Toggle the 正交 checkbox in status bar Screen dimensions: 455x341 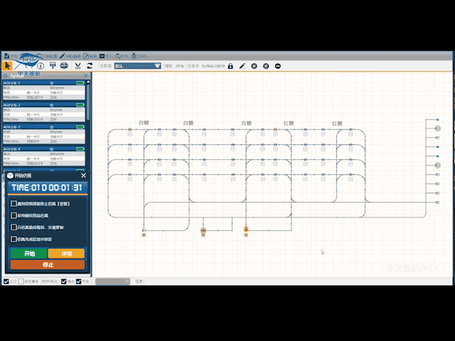click(6, 281)
